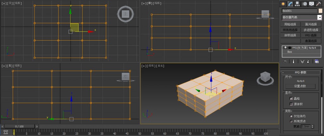
Task: Click the Perspective viewport ViewCube
Action: click(x=265, y=77)
